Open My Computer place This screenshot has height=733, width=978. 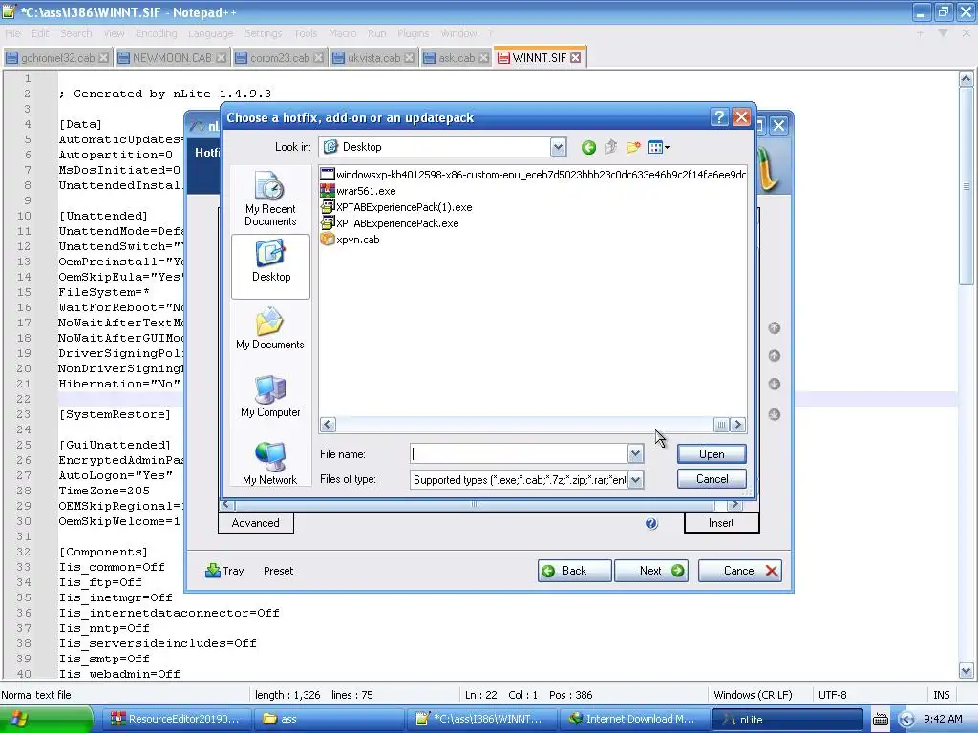270,396
